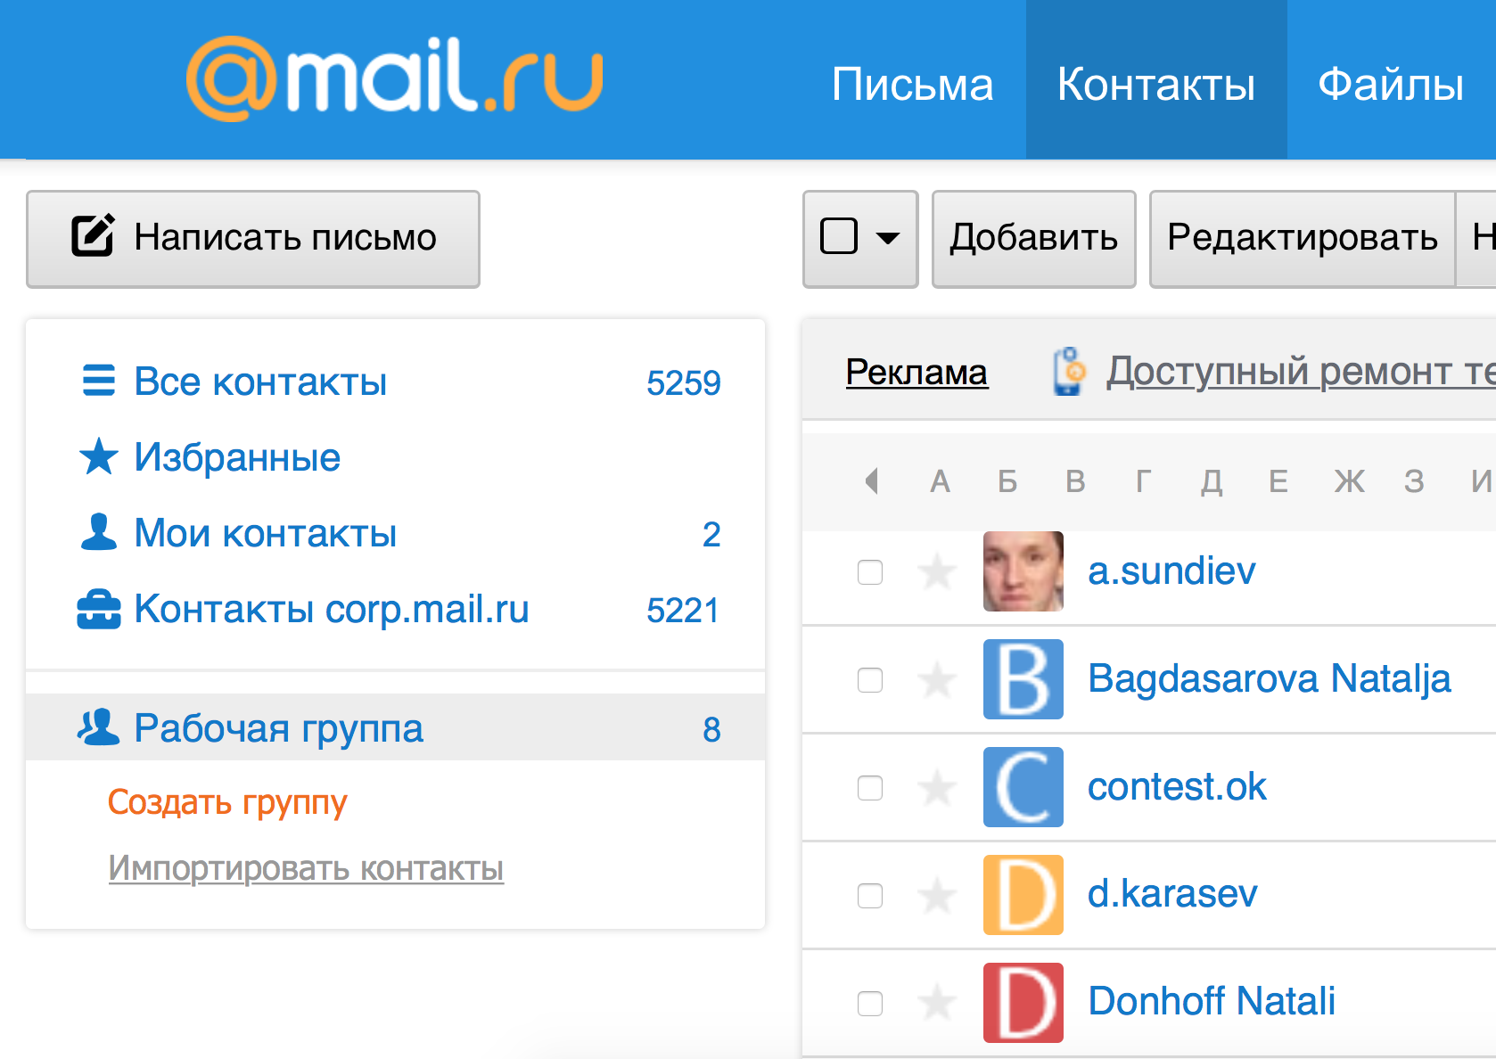
Task: Click the Добавить button
Action: click(1034, 239)
